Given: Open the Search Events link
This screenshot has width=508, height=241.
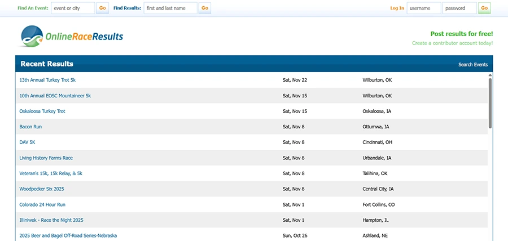Looking at the screenshot, I should (472, 65).
